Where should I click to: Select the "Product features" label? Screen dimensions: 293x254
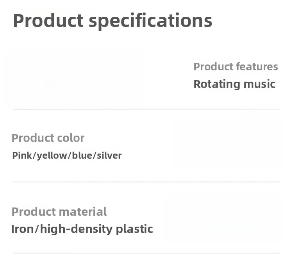pyautogui.click(x=236, y=67)
